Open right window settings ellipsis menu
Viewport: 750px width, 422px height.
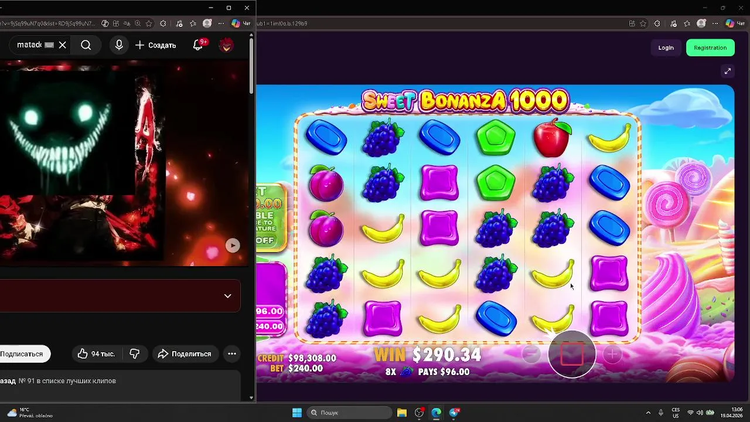[x=715, y=23]
